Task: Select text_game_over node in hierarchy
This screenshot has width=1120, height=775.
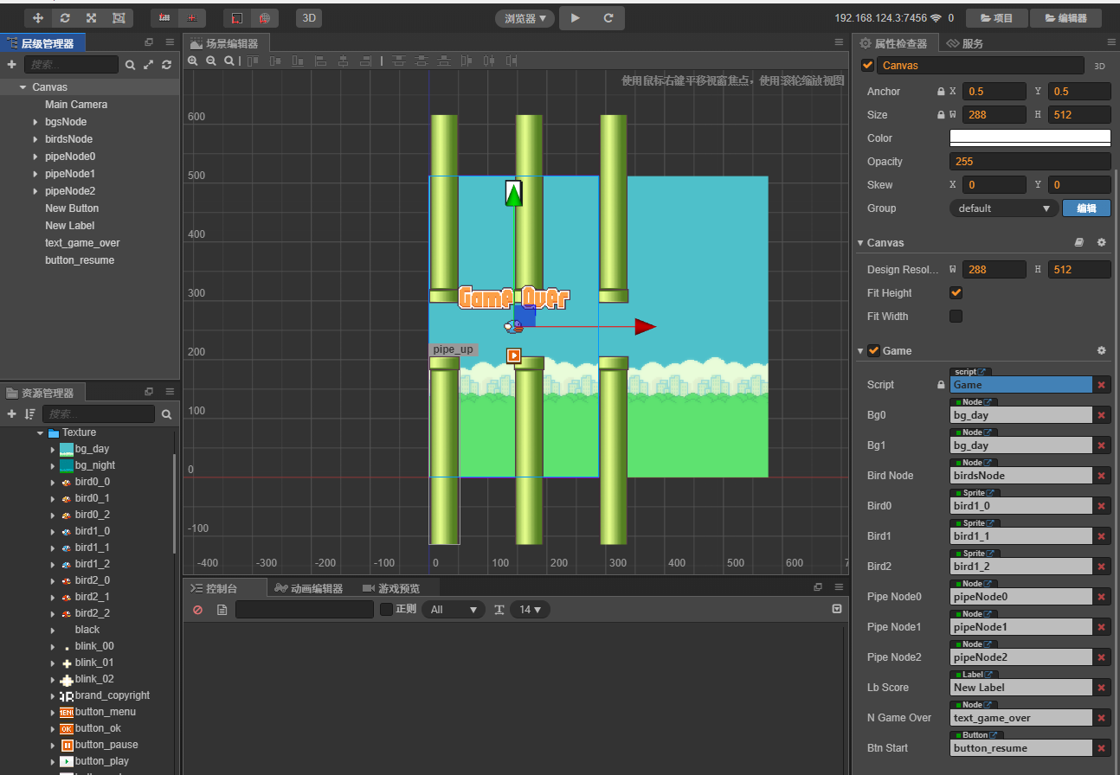Action: point(82,243)
